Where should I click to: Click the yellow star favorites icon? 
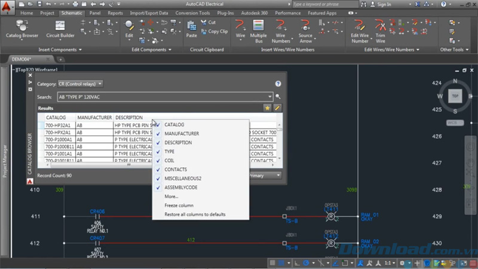(x=267, y=108)
